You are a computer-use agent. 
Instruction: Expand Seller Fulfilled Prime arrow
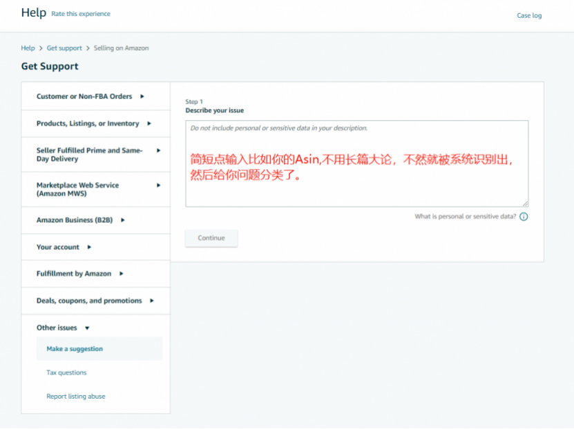(x=158, y=150)
